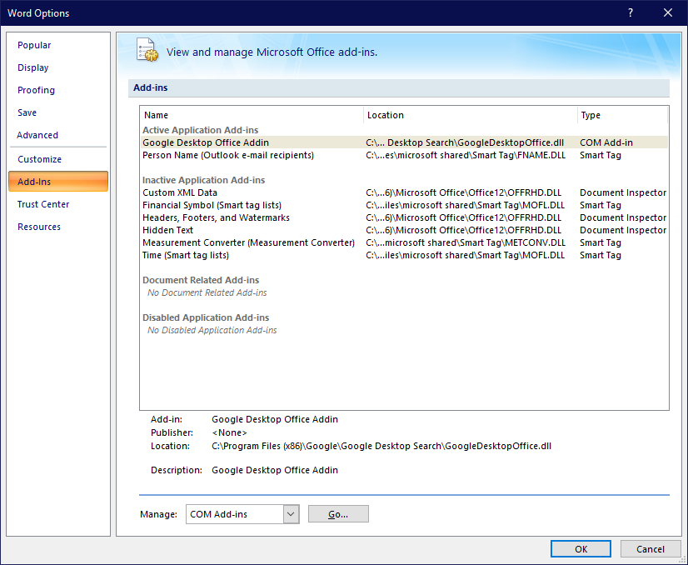The height and width of the screenshot is (565, 688).
Task: Select Person Name (Outlook e-mail recipients) row
Action: click(404, 155)
